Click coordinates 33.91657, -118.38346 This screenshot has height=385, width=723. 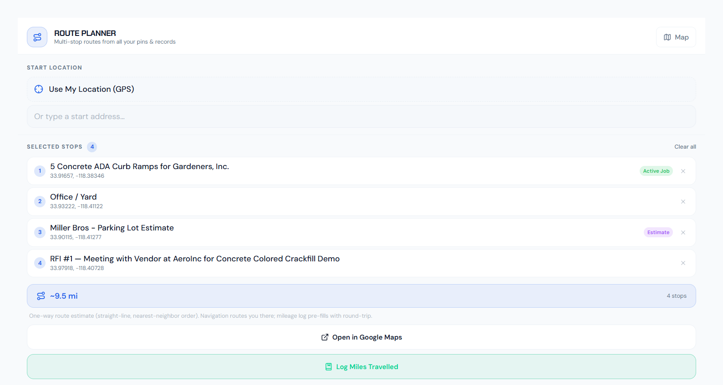click(x=77, y=176)
